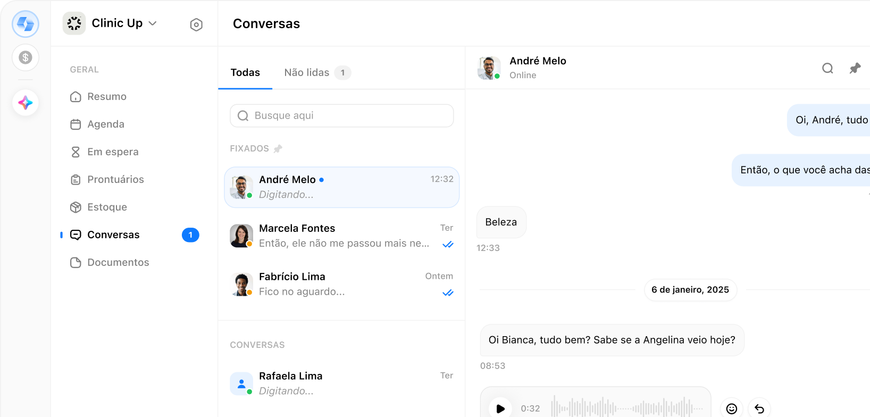Viewport: 870px width, 417px height.
Task: Go to Prontuários in sidebar
Action: (x=115, y=179)
